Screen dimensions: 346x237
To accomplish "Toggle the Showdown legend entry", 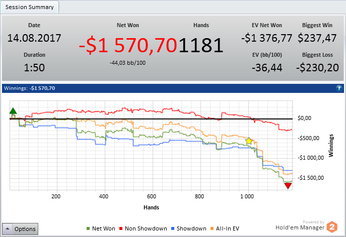I will [189, 228].
